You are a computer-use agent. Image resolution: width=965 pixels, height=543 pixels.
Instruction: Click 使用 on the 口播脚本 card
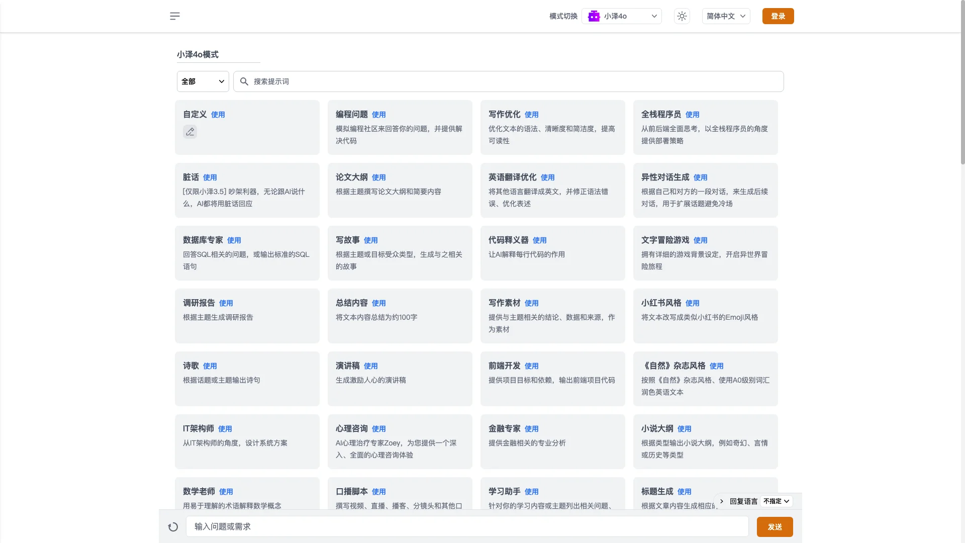click(378, 492)
